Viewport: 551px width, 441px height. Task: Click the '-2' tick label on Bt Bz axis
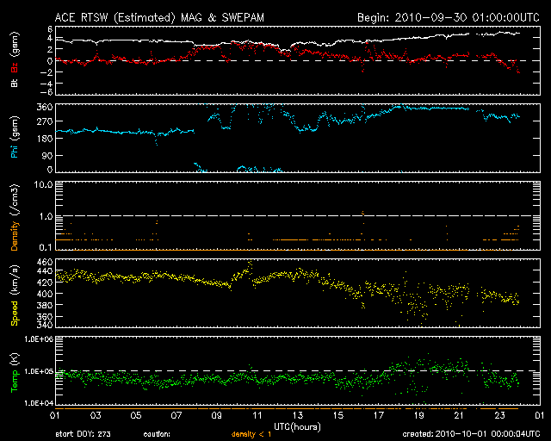[x=47, y=72]
